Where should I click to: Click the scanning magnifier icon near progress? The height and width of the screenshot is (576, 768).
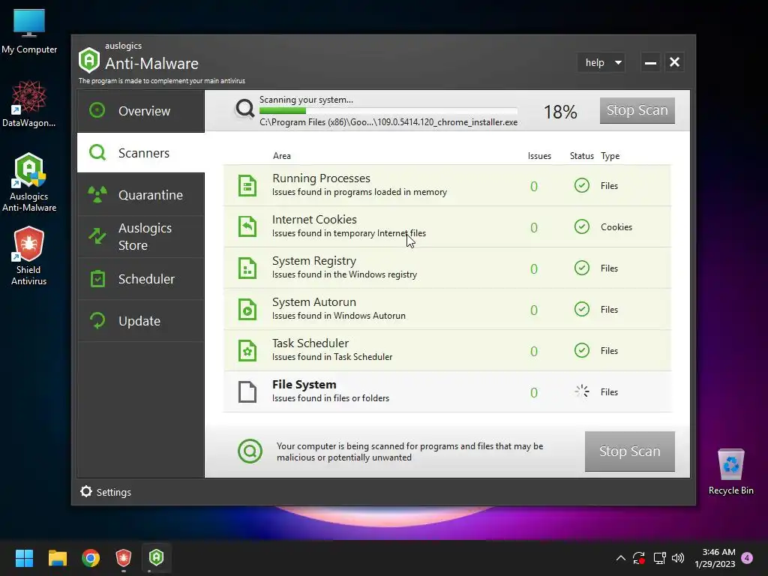(x=245, y=108)
